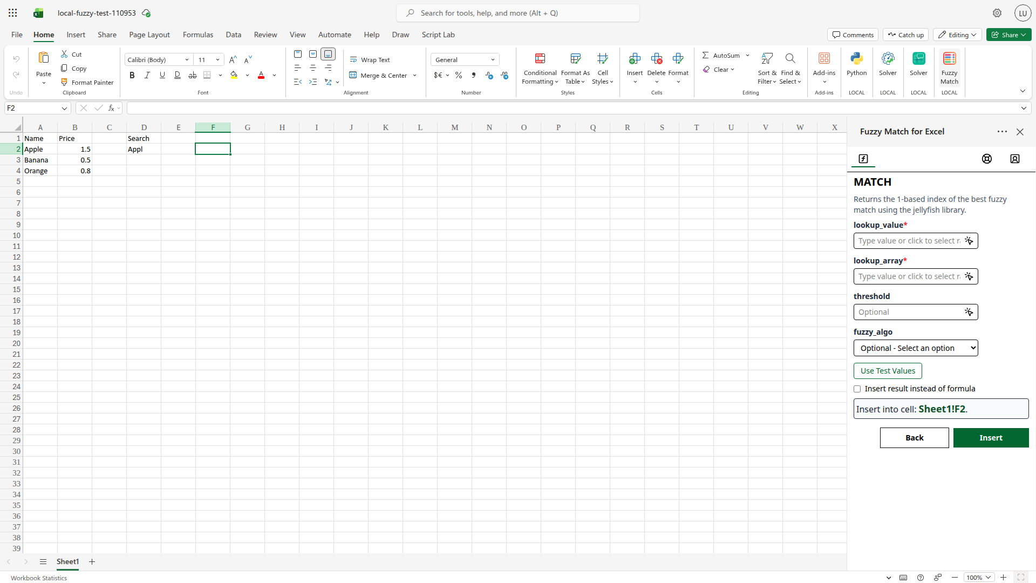Set bottom align for cell
This screenshot has height=583, width=1036.
click(328, 54)
